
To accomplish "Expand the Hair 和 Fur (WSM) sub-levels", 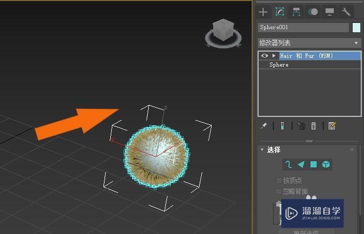I will pos(274,56).
